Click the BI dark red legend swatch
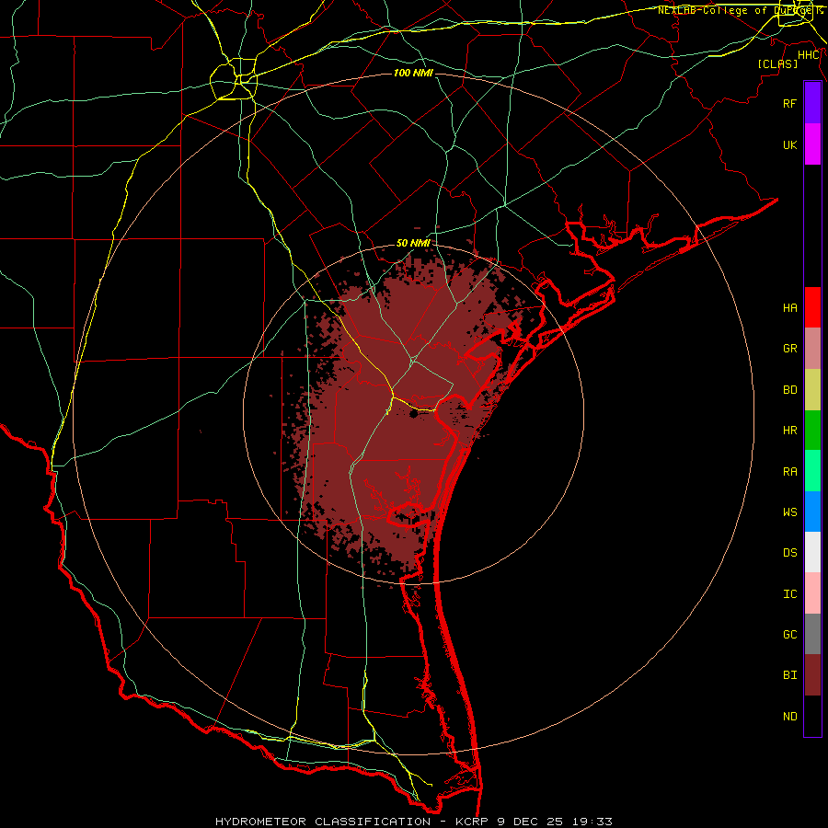The width and height of the screenshot is (828, 828). [x=812, y=675]
